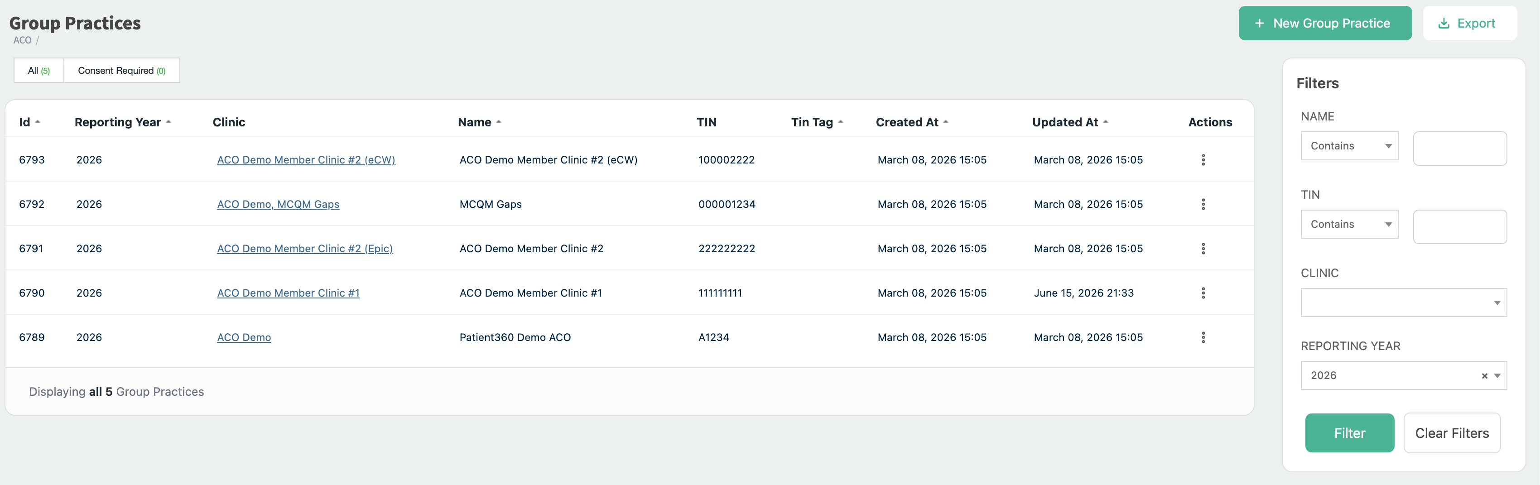Sort by Created At column header
This screenshot has width=1540, height=485.
[x=912, y=122]
